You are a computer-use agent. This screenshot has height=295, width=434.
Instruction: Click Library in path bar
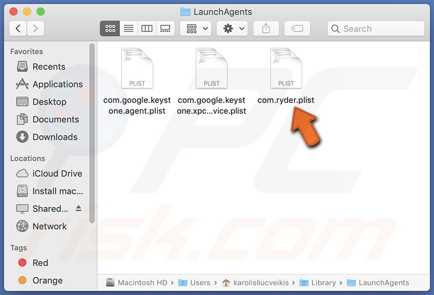(318, 282)
